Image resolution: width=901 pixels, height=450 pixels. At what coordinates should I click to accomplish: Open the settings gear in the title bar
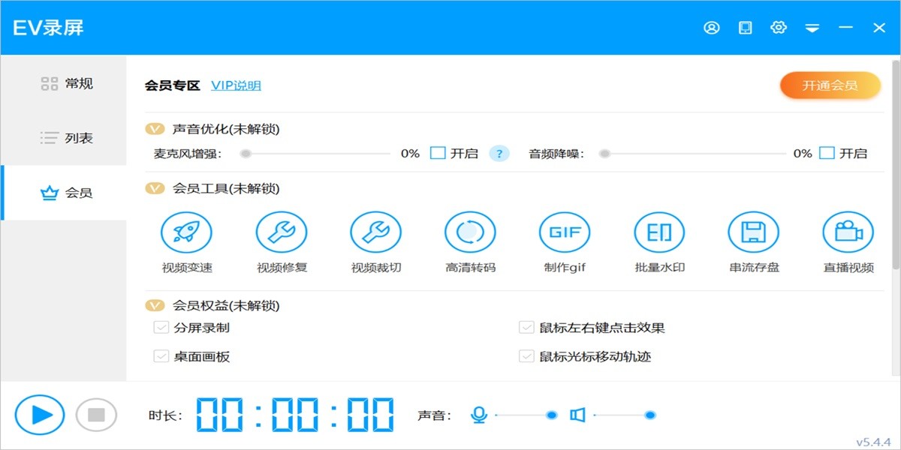(779, 27)
